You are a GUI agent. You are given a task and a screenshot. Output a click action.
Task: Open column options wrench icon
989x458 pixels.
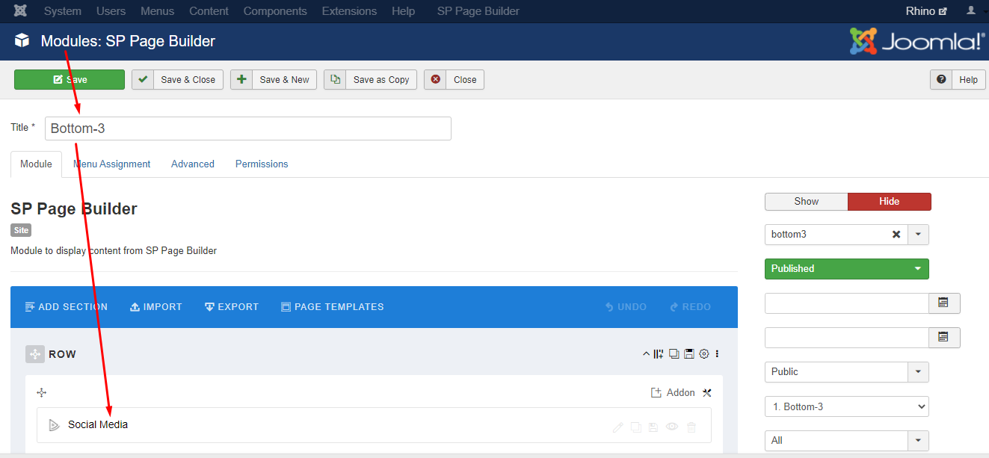click(x=707, y=393)
